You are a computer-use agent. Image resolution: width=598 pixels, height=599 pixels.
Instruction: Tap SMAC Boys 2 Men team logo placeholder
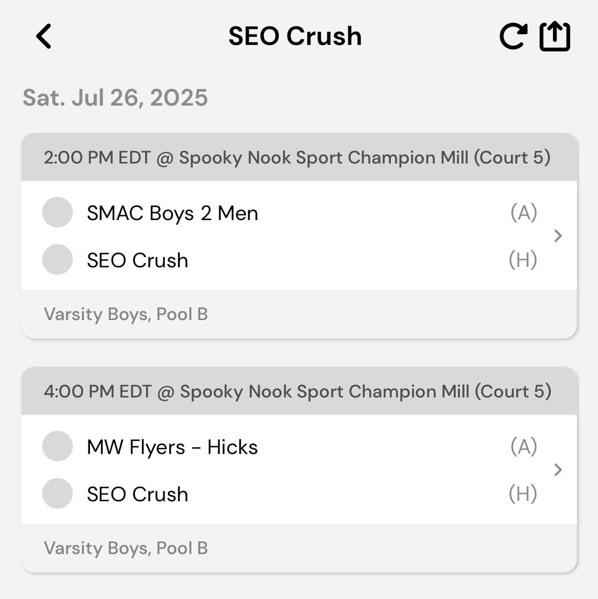(x=57, y=213)
